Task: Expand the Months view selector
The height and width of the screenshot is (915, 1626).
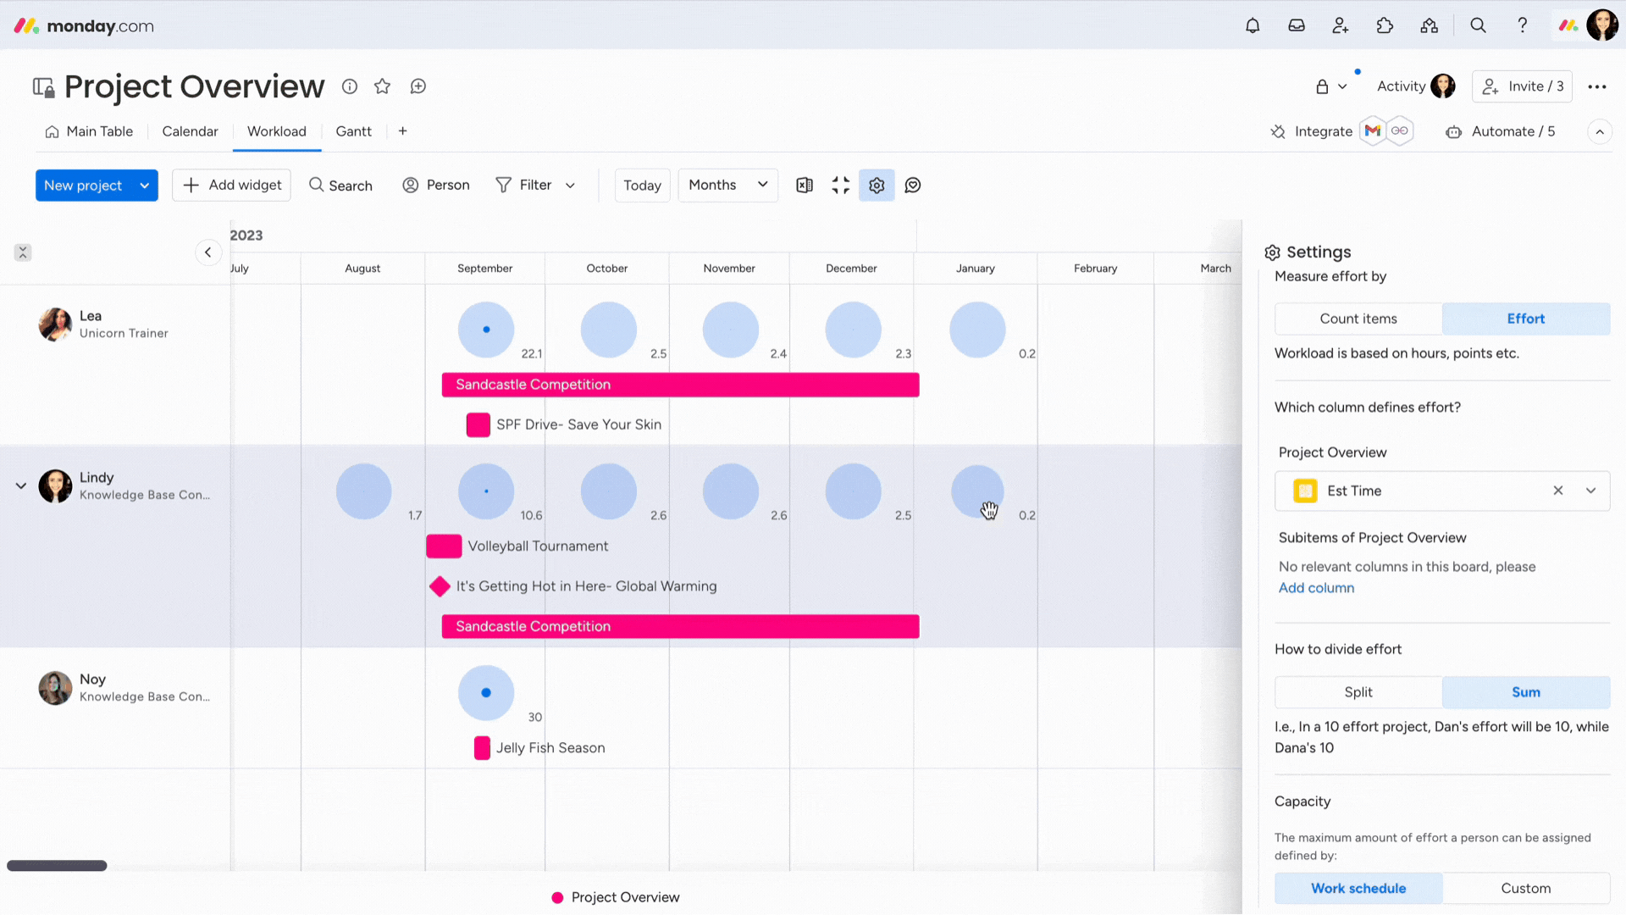Action: [x=727, y=186]
